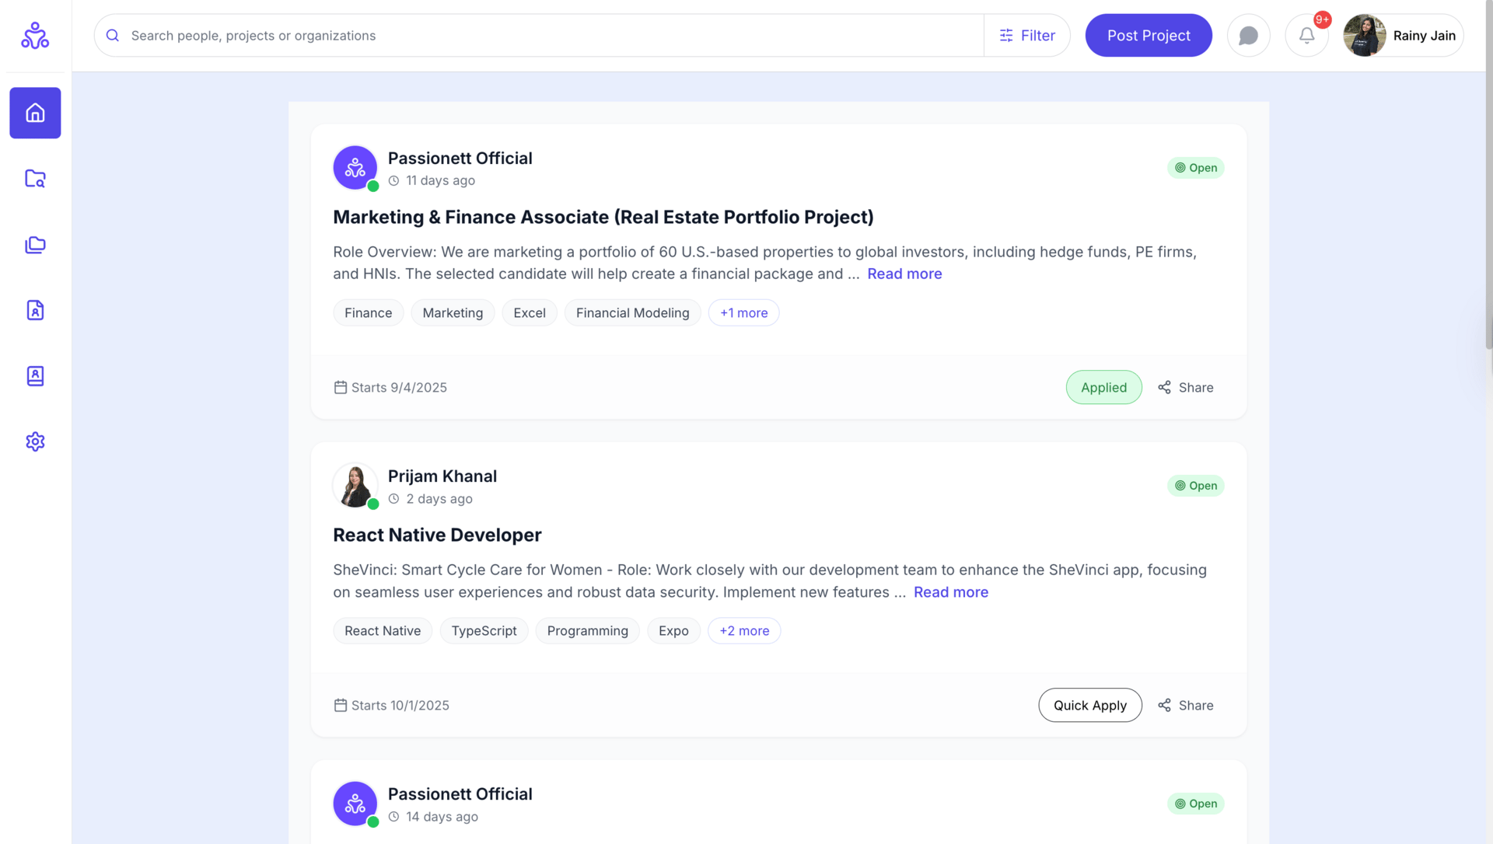The height and width of the screenshot is (844, 1493).
Task: Open the folder search sidebar icon
Action: point(35,179)
